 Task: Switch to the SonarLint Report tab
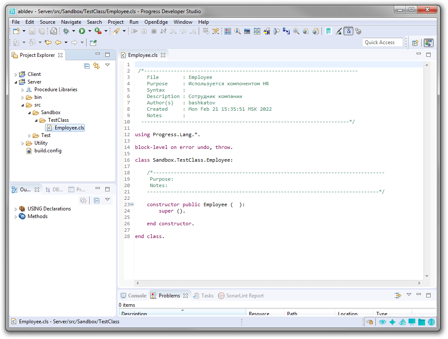[x=241, y=296]
